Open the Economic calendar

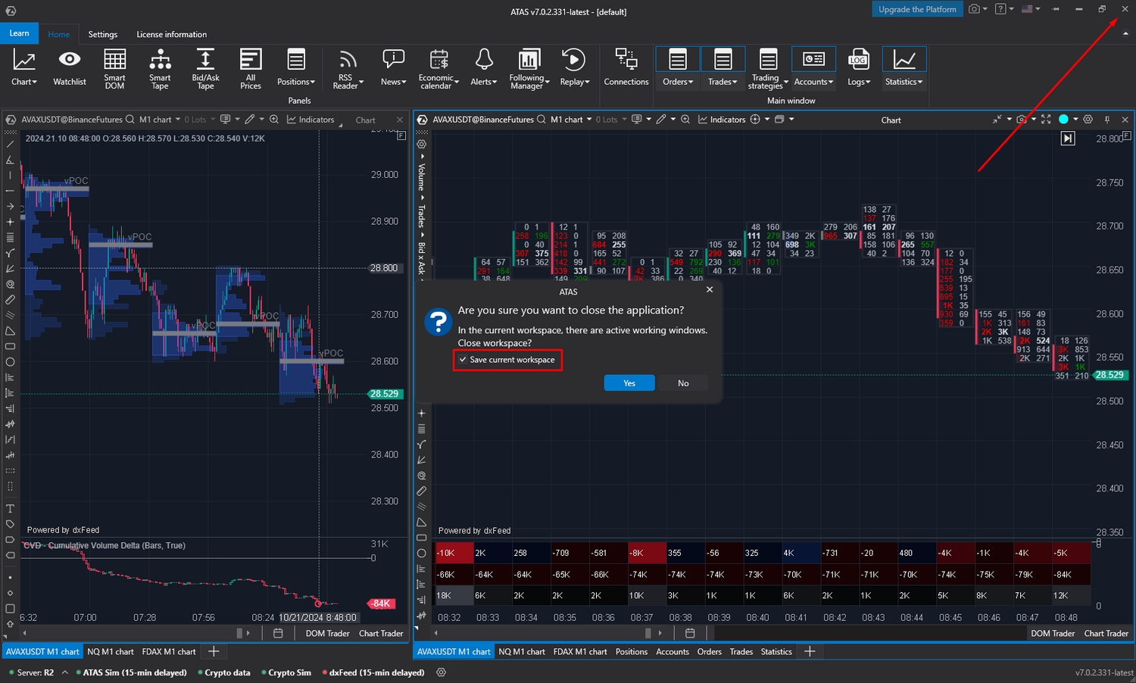(438, 68)
